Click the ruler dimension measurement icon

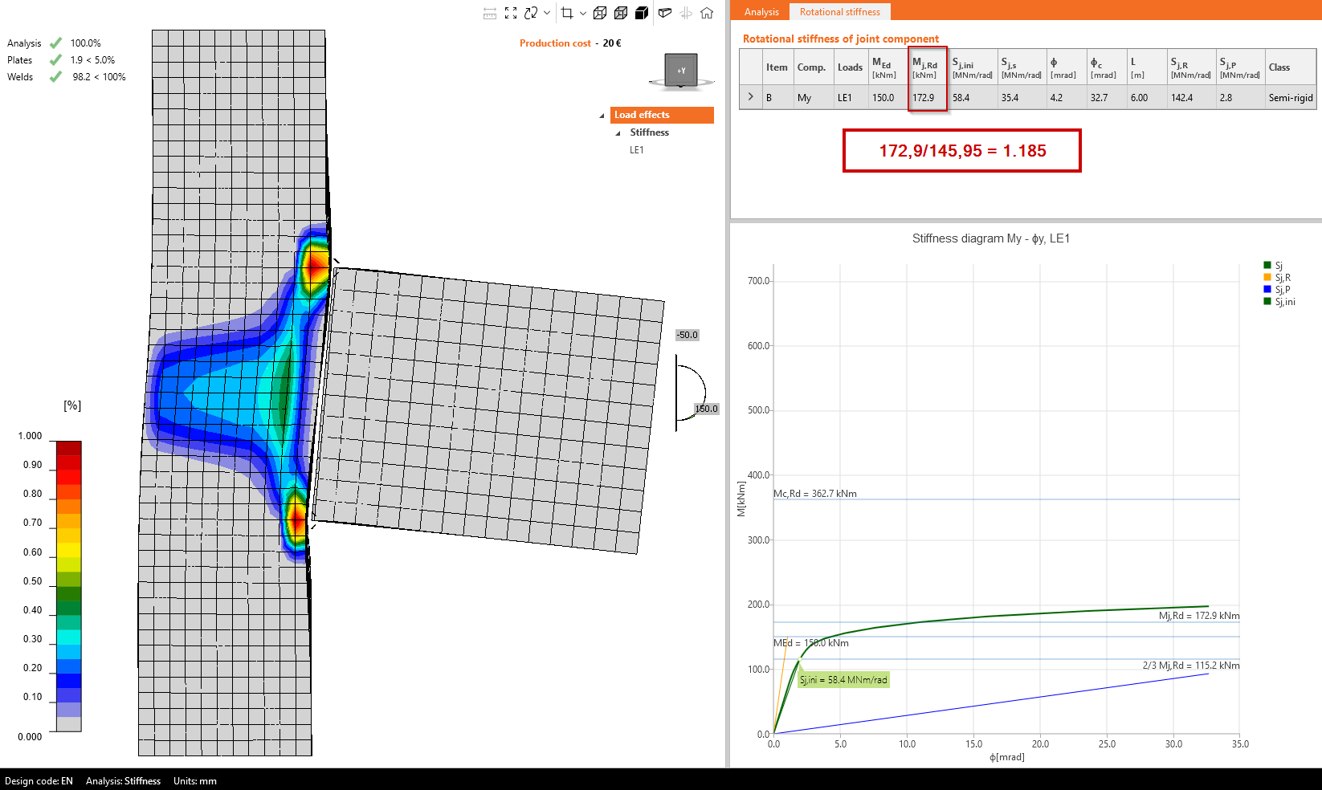[490, 13]
